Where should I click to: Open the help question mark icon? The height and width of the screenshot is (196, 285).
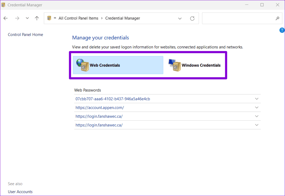point(282,30)
